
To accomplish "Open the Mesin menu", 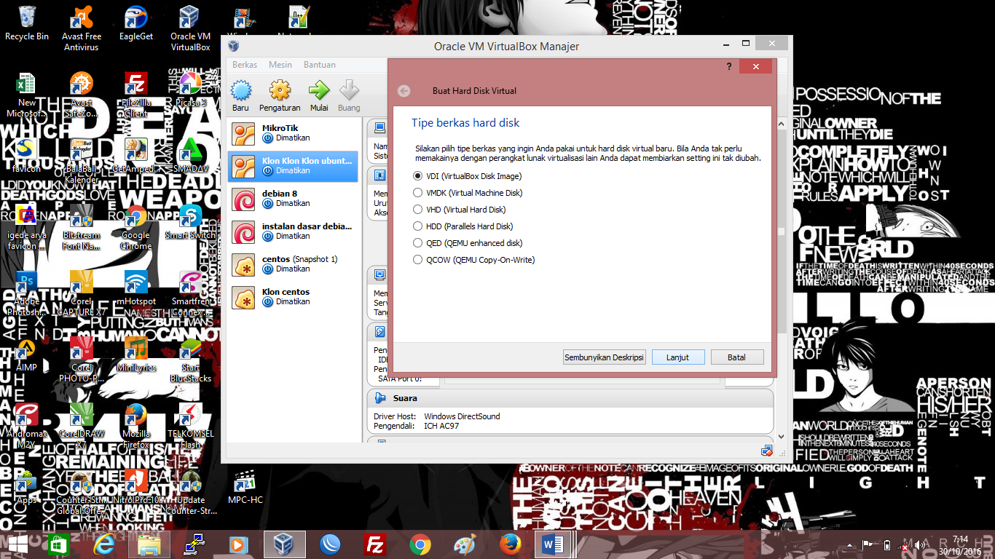I will [280, 65].
